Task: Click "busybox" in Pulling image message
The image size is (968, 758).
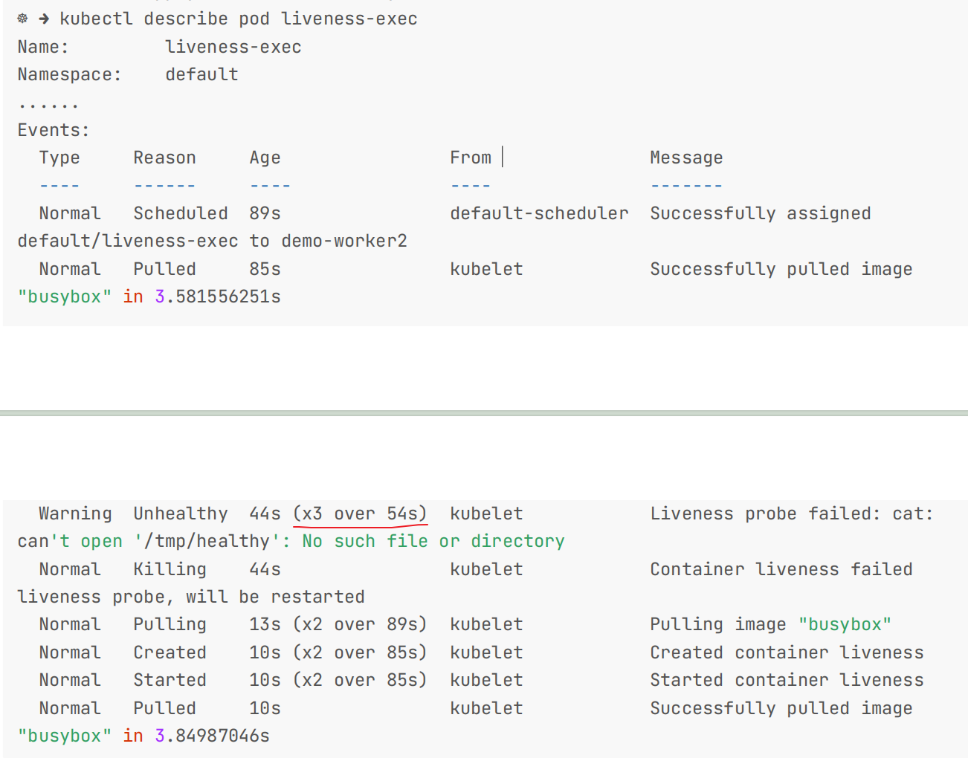Action: [845, 624]
